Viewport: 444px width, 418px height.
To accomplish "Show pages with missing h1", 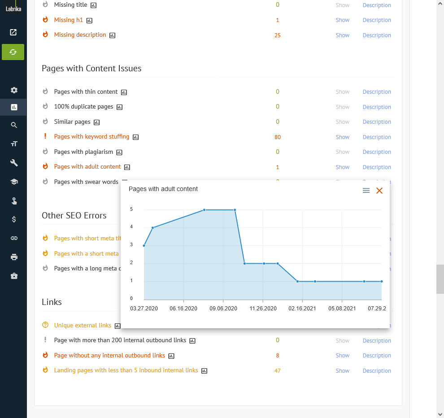I will coord(342,20).
